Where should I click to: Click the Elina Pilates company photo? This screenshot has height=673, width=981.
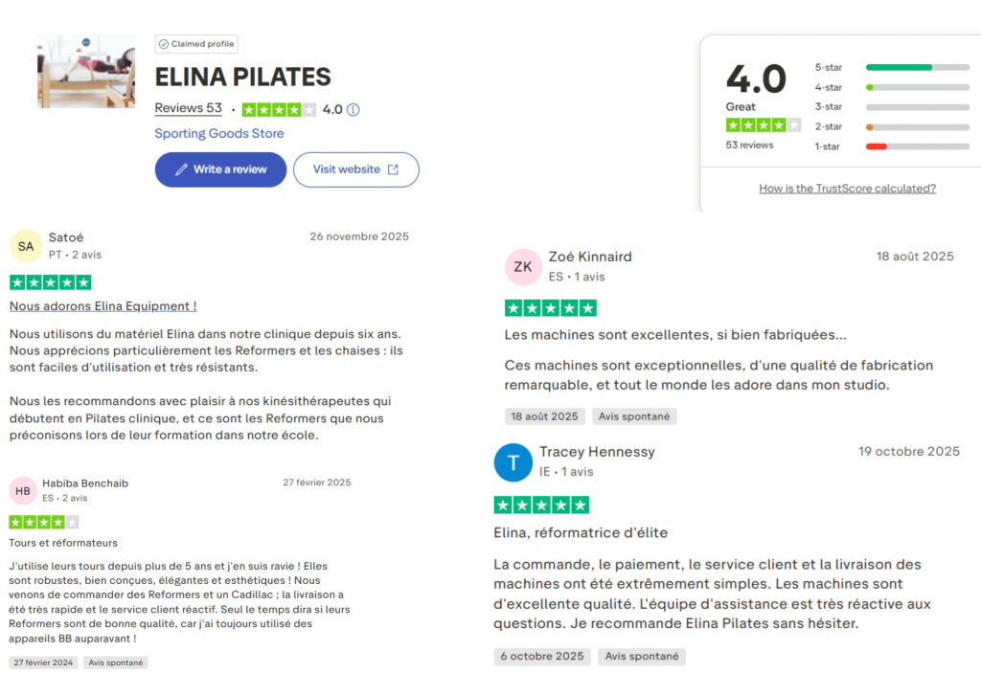(85, 70)
